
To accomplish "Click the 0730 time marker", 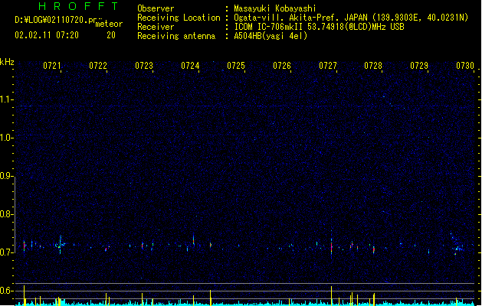I will click(465, 66).
